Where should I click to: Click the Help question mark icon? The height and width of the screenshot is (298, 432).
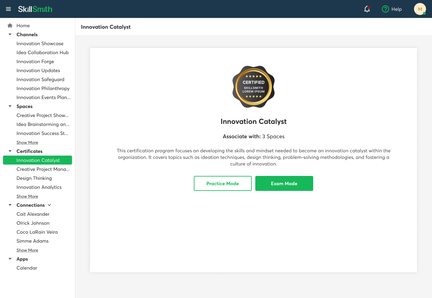[x=385, y=9]
